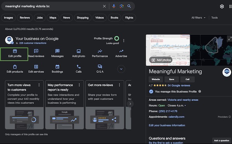Open Edit services
The image size is (232, 144).
[x=36, y=69]
